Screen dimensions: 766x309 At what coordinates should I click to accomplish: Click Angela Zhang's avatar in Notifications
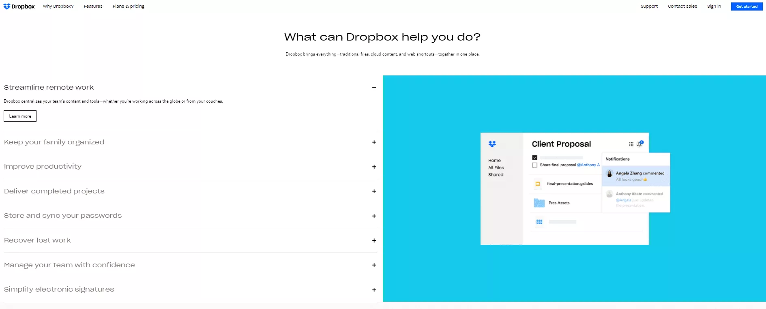pos(609,174)
